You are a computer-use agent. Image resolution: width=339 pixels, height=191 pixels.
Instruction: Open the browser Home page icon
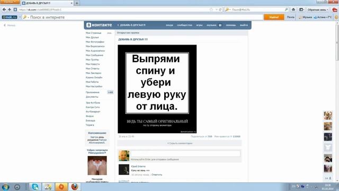coord(293,10)
